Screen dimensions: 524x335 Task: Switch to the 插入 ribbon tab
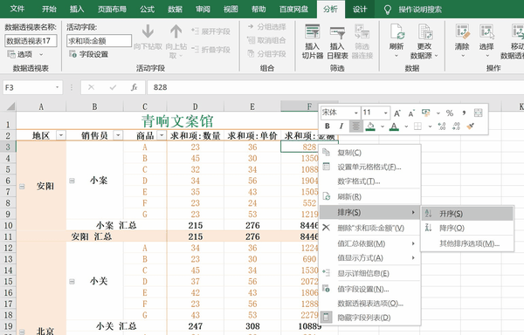tap(77, 9)
